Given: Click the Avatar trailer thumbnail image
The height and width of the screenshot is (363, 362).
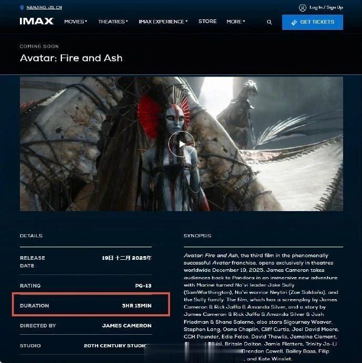Looking at the screenshot, I should [182, 144].
